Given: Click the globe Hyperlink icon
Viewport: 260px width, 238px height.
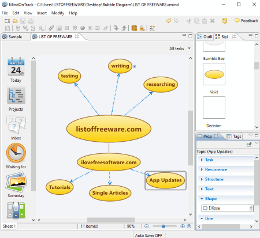Looking at the screenshot, I should pos(83,28).
